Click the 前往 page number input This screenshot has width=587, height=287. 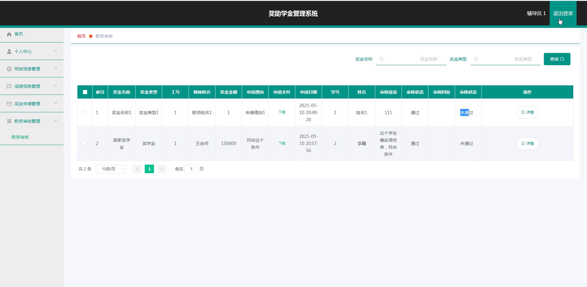191,169
